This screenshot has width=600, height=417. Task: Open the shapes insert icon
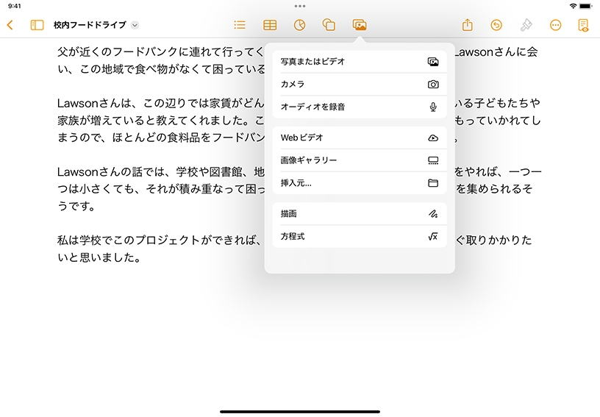click(x=329, y=25)
